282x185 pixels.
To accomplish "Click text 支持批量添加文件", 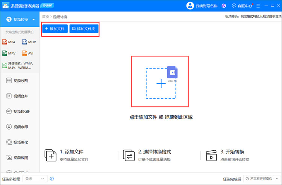I will [74, 160].
